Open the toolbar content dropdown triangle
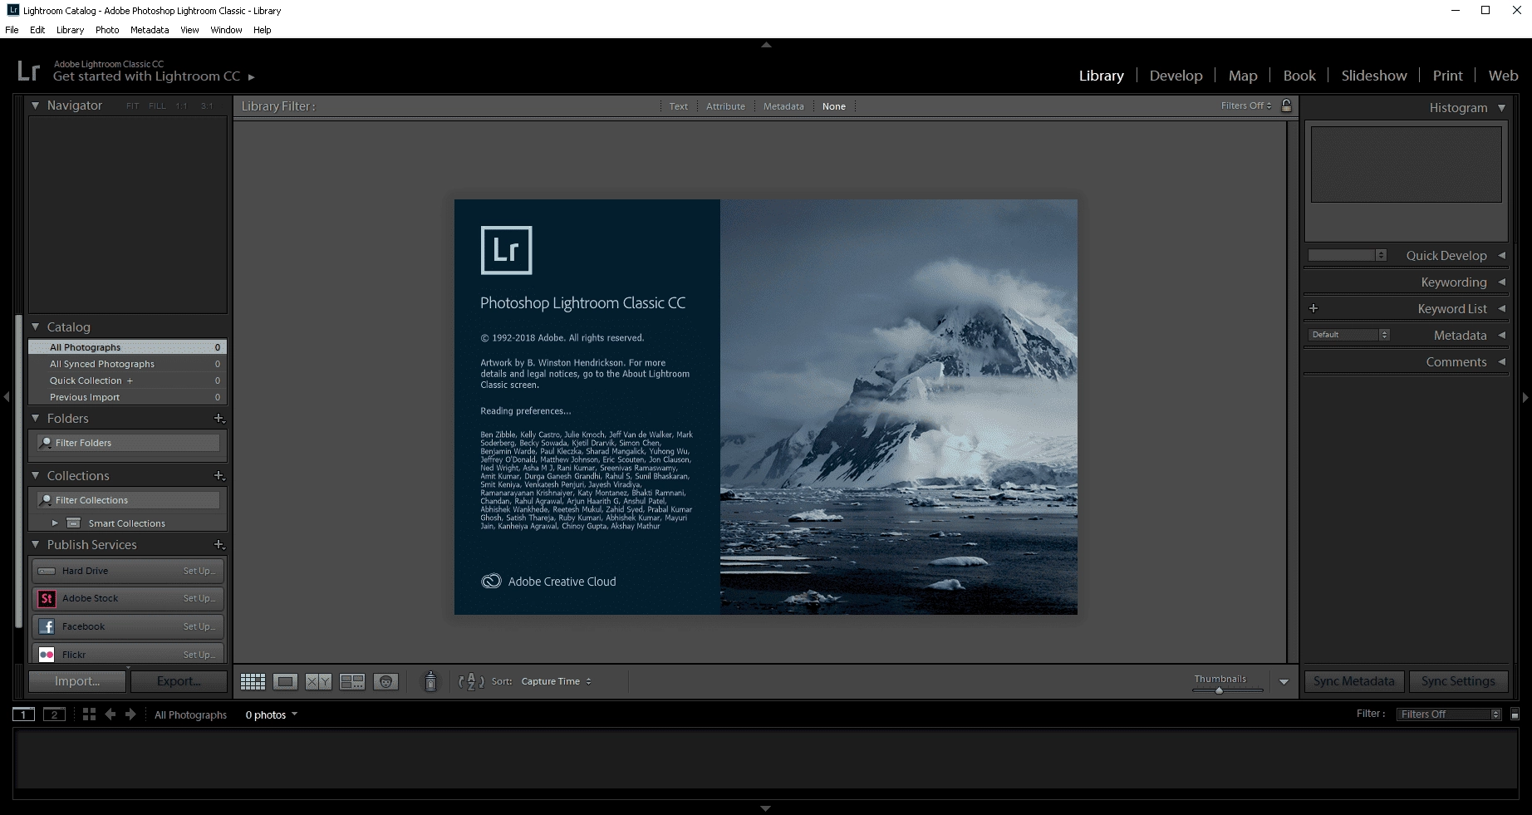 click(x=1284, y=682)
